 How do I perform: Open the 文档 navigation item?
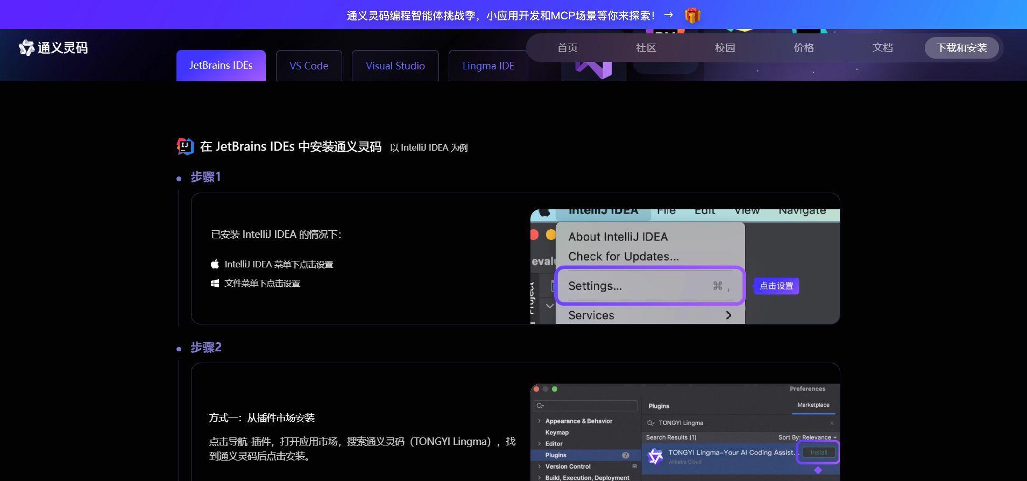(x=883, y=48)
